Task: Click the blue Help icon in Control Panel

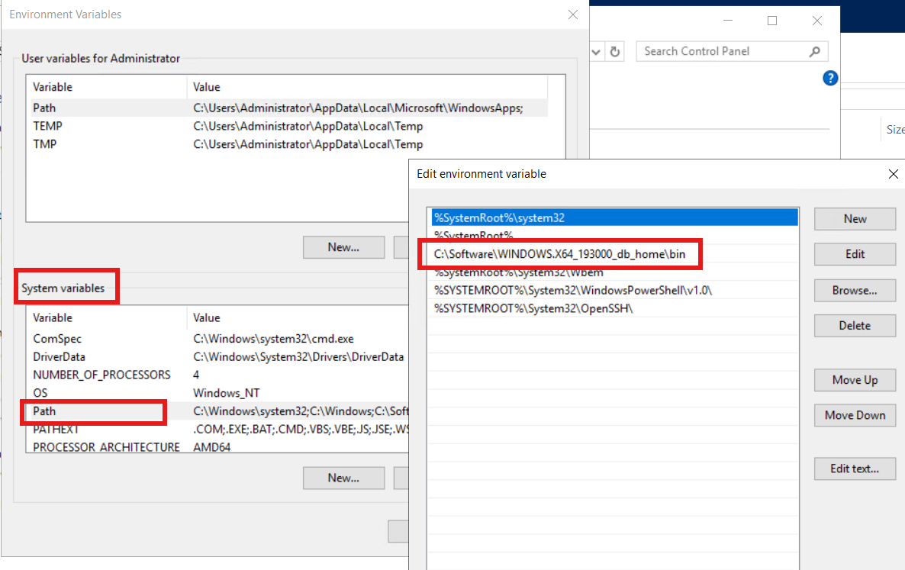Action: point(830,78)
